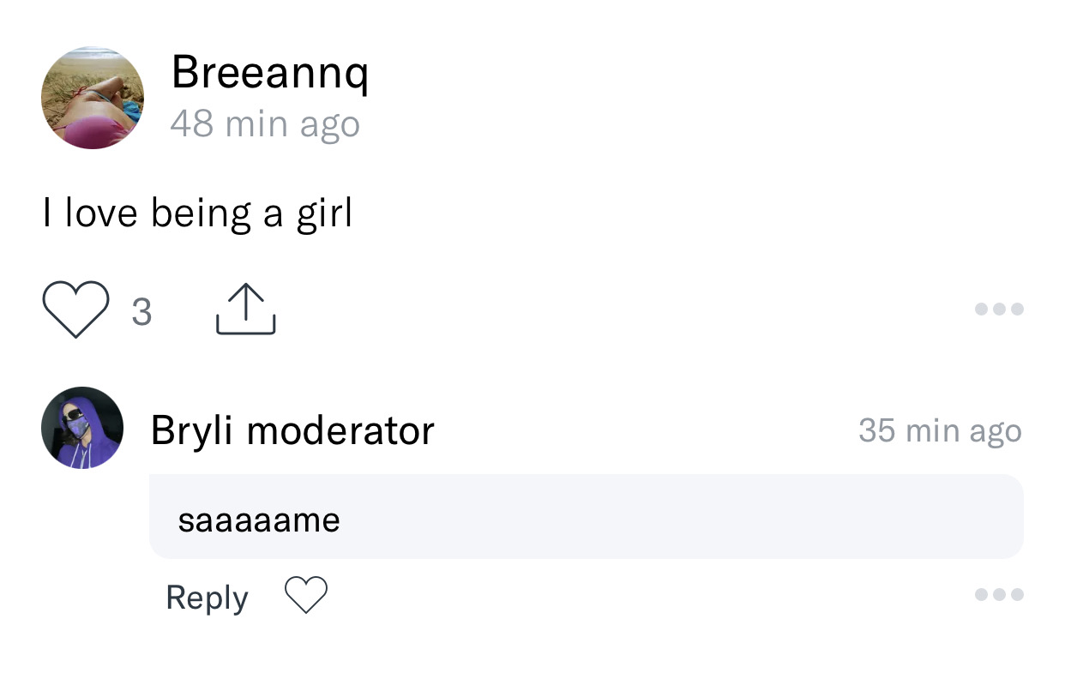Share Breeannq's post using the upload arrow icon
This screenshot has height=691, width=1065.
pyautogui.click(x=246, y=309)
